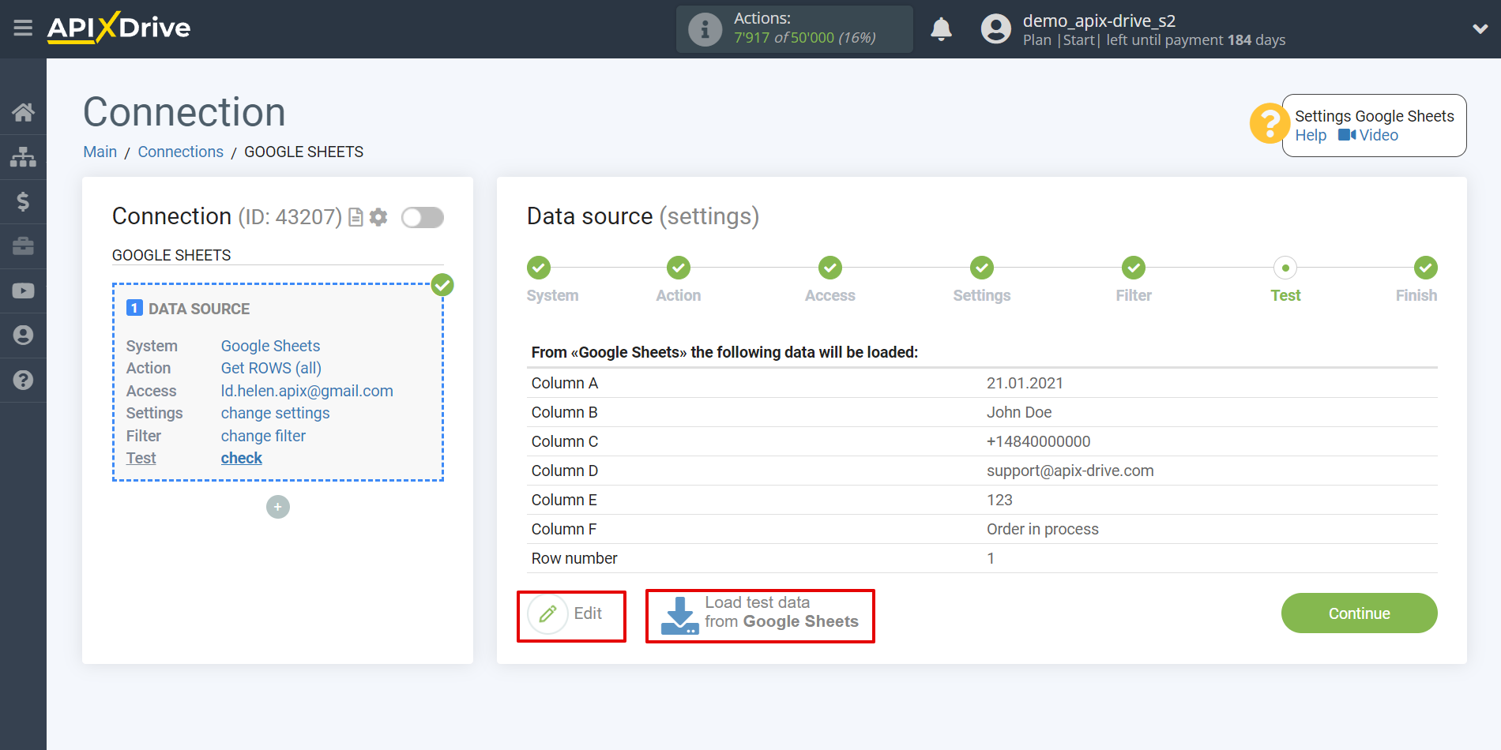This screenshot has height=750, width=1501.
Task: Select Column A value 21.01.2021
Action: click(x=1025, y=383)
